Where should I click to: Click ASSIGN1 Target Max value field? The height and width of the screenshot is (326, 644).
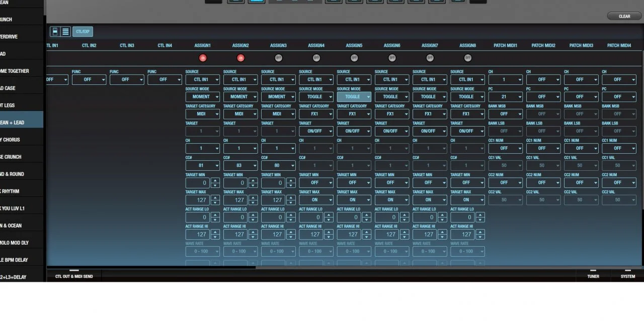pos(198,200)
